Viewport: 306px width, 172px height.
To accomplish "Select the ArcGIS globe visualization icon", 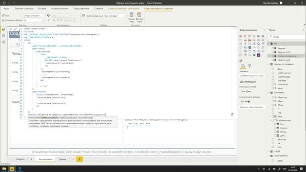I will click(x=254, y=55).
